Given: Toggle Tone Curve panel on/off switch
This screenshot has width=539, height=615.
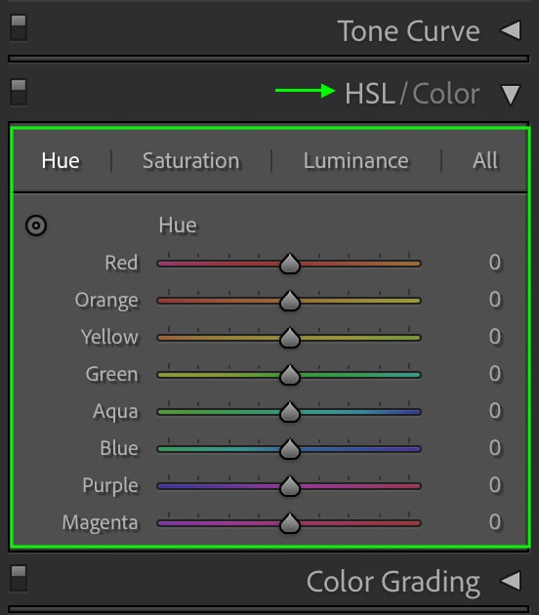Looking at the screenshot, I should pos(19,28).
